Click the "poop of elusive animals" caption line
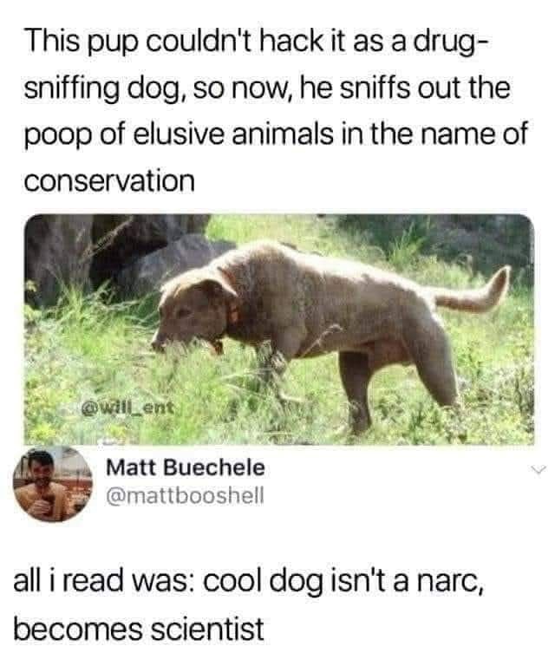Viewport: 555px width, 653px height. click(x=276, y=135)
